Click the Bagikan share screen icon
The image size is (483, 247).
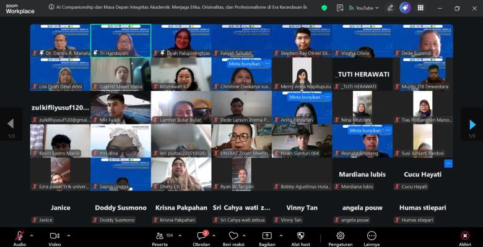point(267,236)
